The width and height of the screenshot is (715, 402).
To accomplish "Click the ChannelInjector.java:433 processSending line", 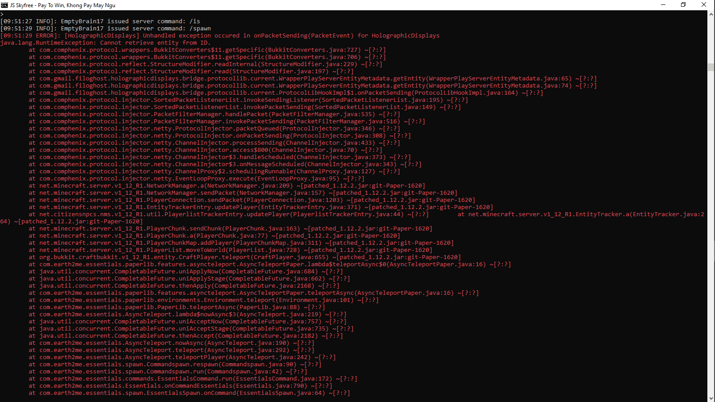I will tap(214, 143).
